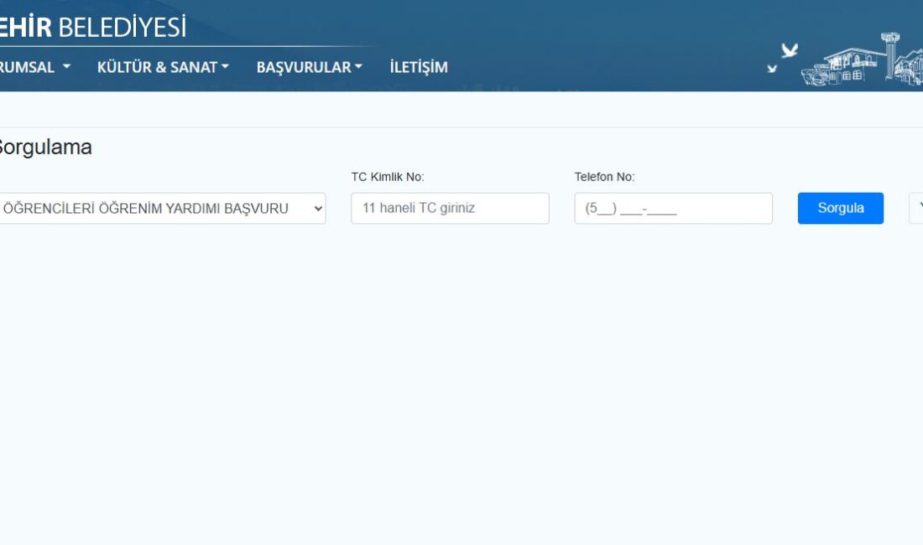Click the small chevron icon near the banner artwork
Screen dimensions: 923x545
point(772,67)
